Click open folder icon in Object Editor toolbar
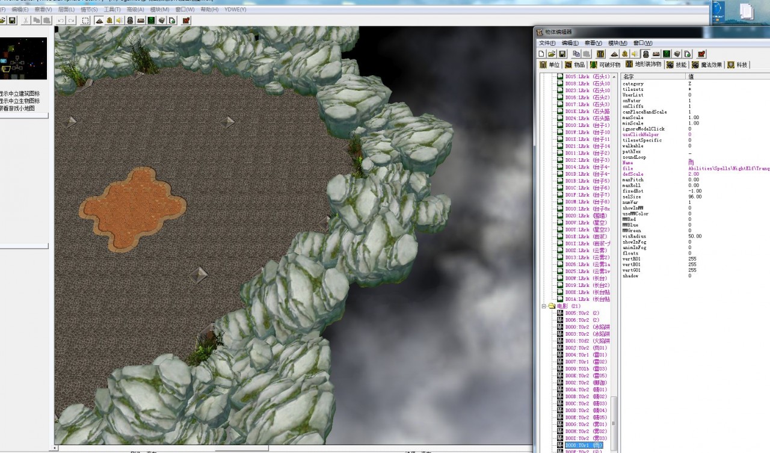The width and height of the screenshot is (770, 453). (552, 54)
